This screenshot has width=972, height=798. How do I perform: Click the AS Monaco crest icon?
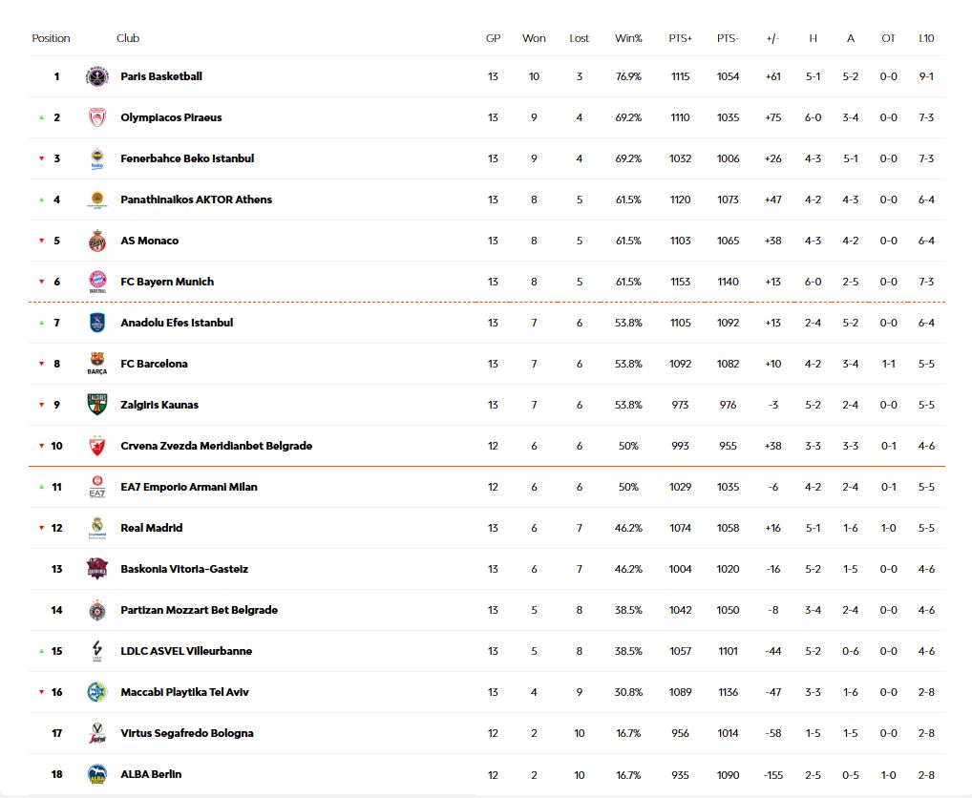(x=97, y=241)
